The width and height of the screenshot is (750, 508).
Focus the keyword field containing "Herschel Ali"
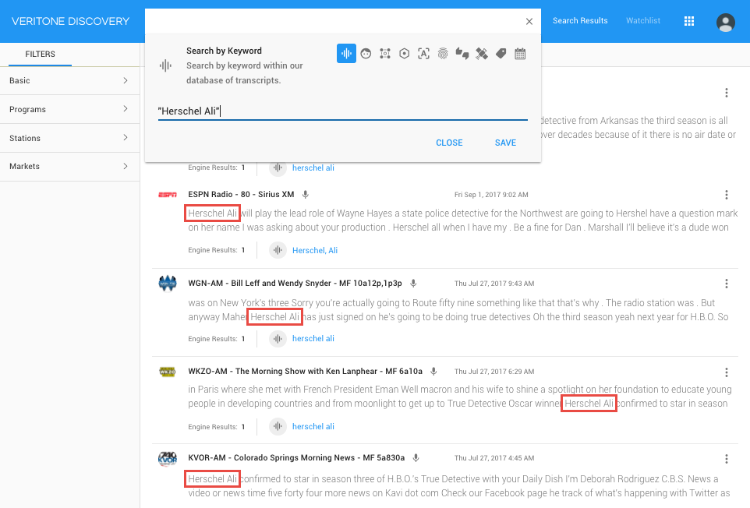pos(342,111)
